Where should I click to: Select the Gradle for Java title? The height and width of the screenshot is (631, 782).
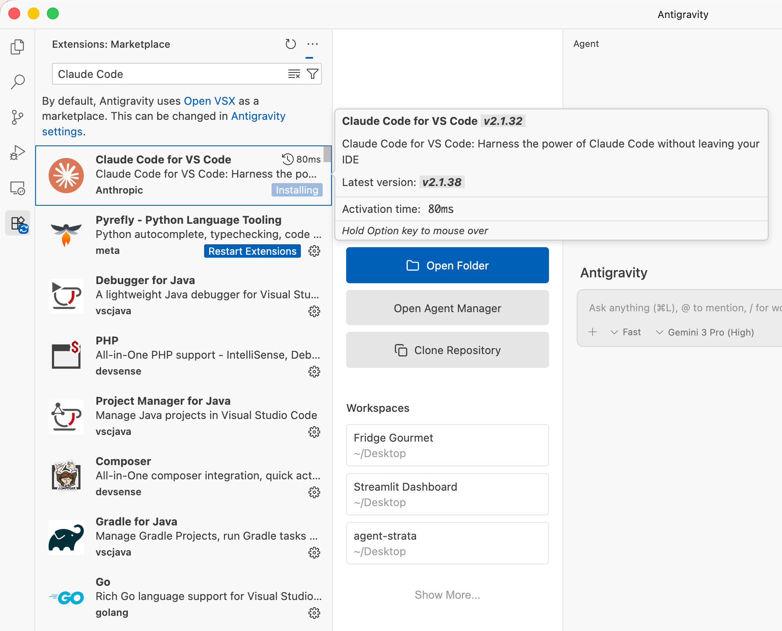[136, 522]
